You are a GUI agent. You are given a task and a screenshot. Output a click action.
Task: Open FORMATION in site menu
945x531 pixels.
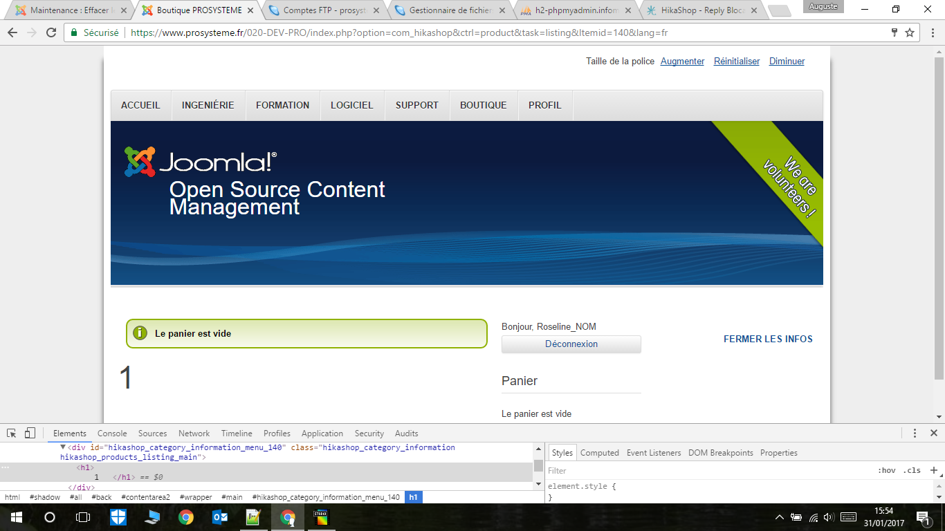pyautogui.click(x=282, y=105)
